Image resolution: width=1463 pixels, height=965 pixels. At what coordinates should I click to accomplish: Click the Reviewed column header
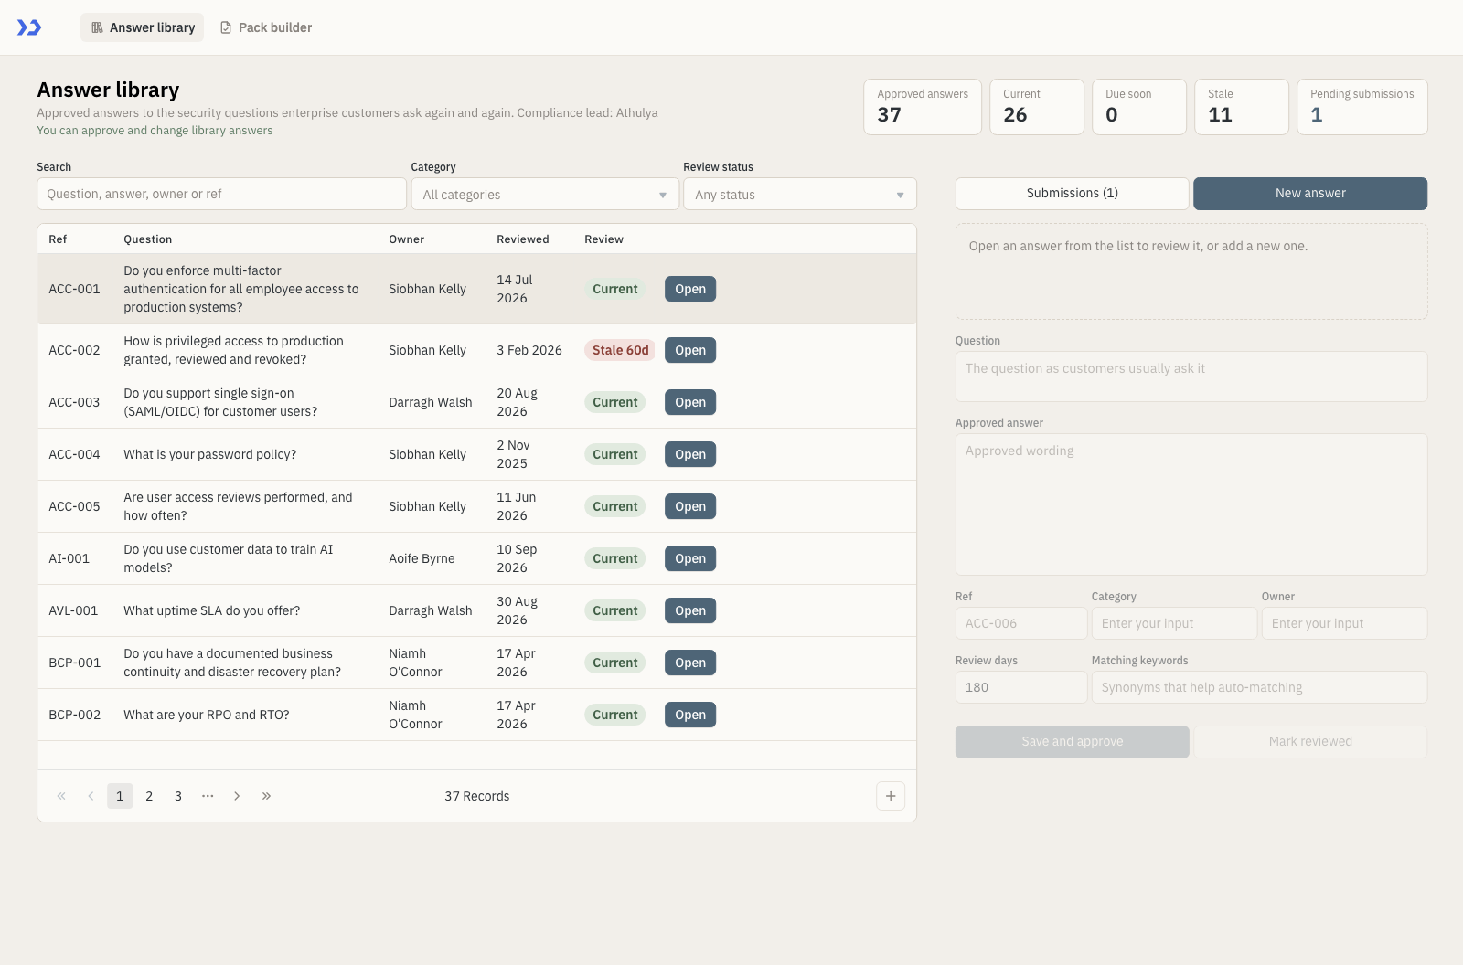click(523, 239)
